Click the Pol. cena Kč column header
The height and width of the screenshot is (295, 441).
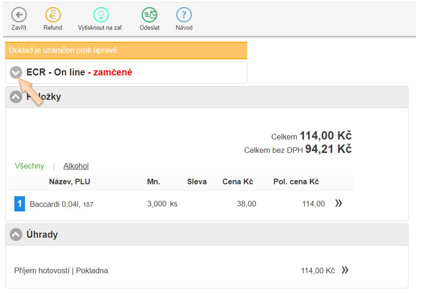pyautogui.click(x=296, y=182)
